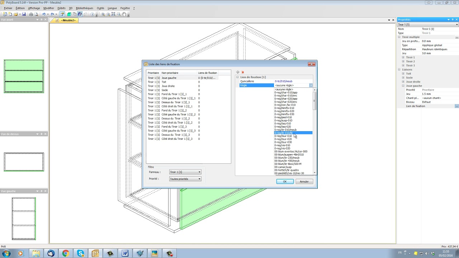Click the Undo arrow in the toolbar
This screenshot has width=459, height=258.
pos(44,14)
